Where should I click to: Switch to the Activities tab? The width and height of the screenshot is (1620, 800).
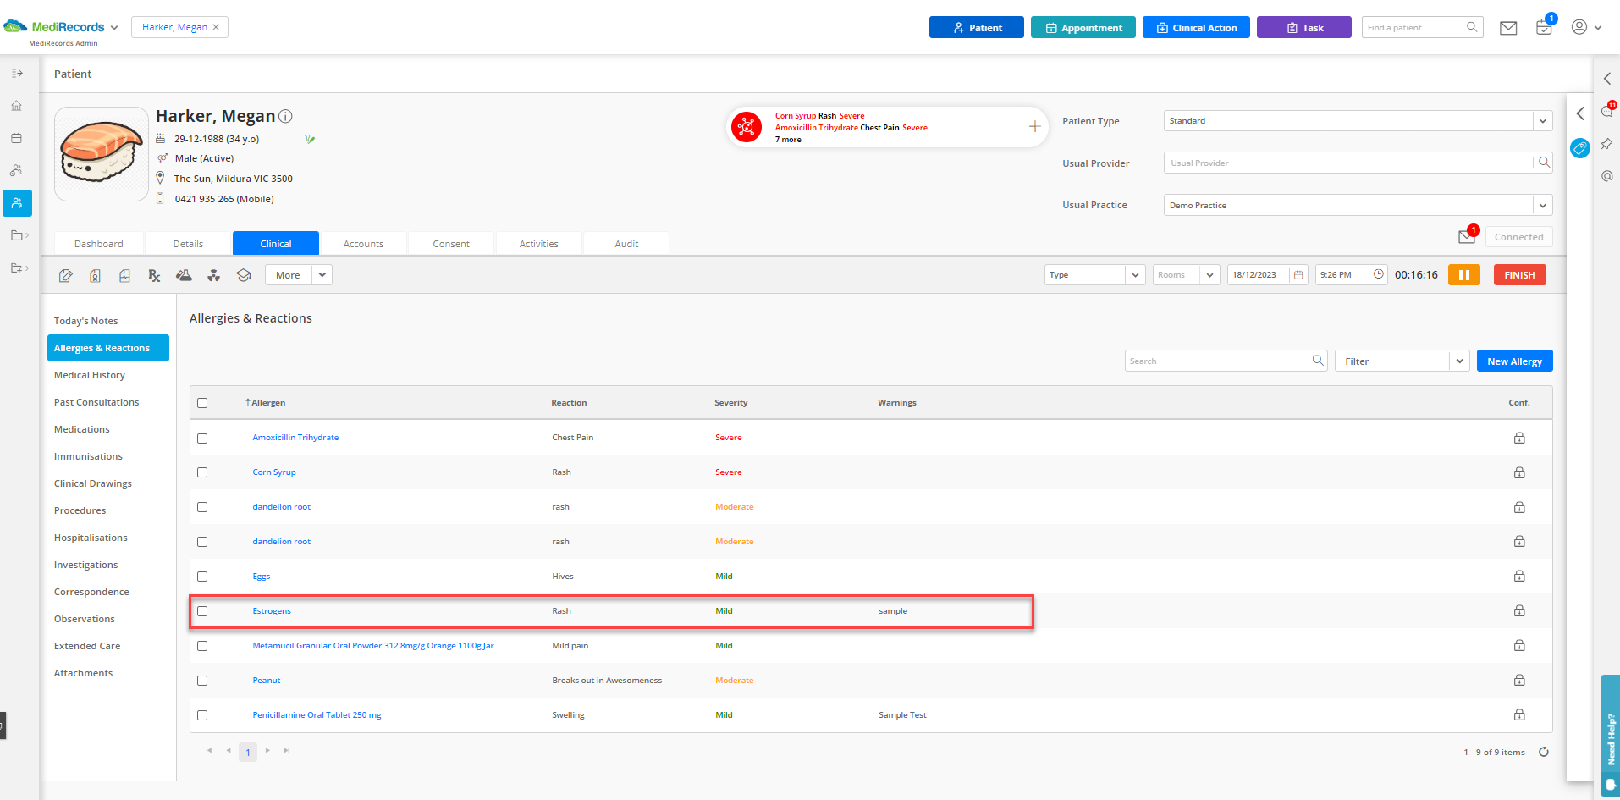tap(538, 244)
